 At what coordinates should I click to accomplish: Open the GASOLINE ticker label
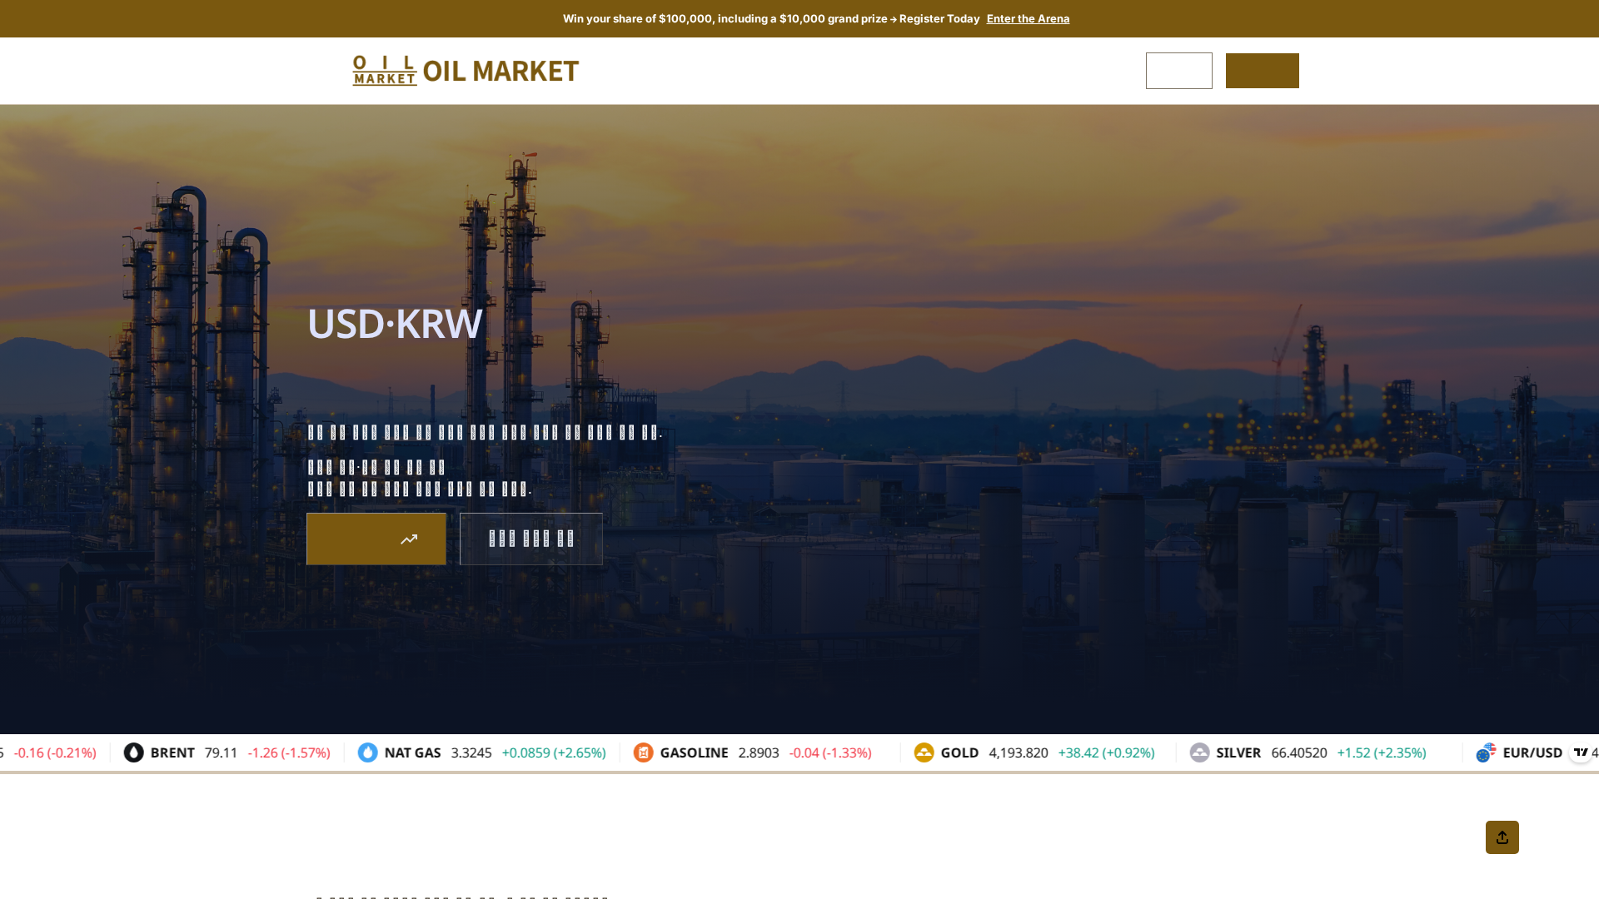pyautogui.click(x=694, y=752)
